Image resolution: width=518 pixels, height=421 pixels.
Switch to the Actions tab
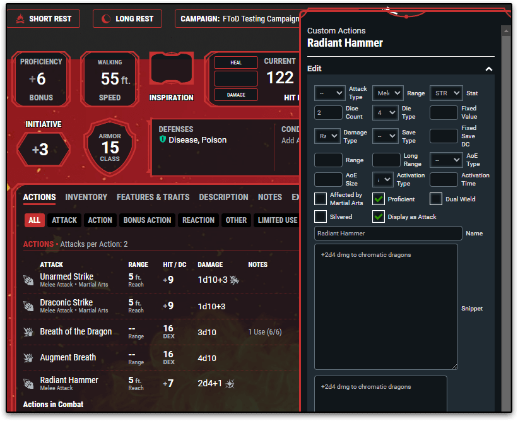click(39, 198)
